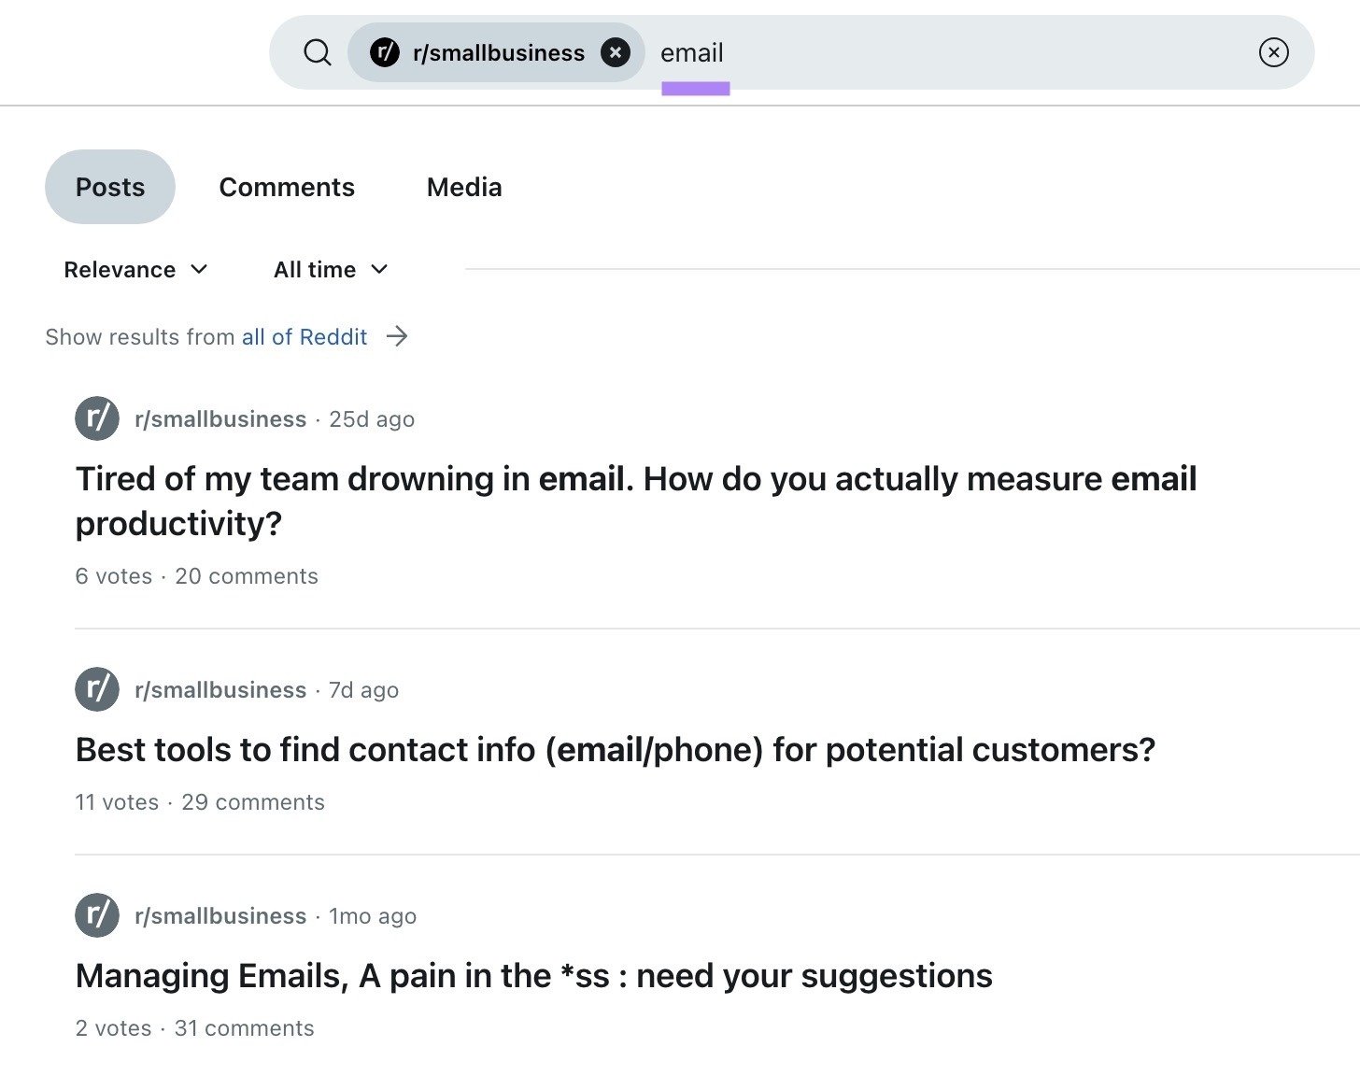Click the r/ icon inside the filter chip
The image size is (1360, 1075).
[384, 52]
